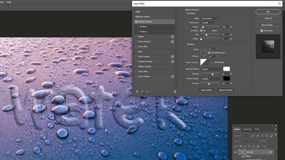Viewport: 285px width, 160px height.
Task: Filter layers by pixel layer icon
Action: 253,136
